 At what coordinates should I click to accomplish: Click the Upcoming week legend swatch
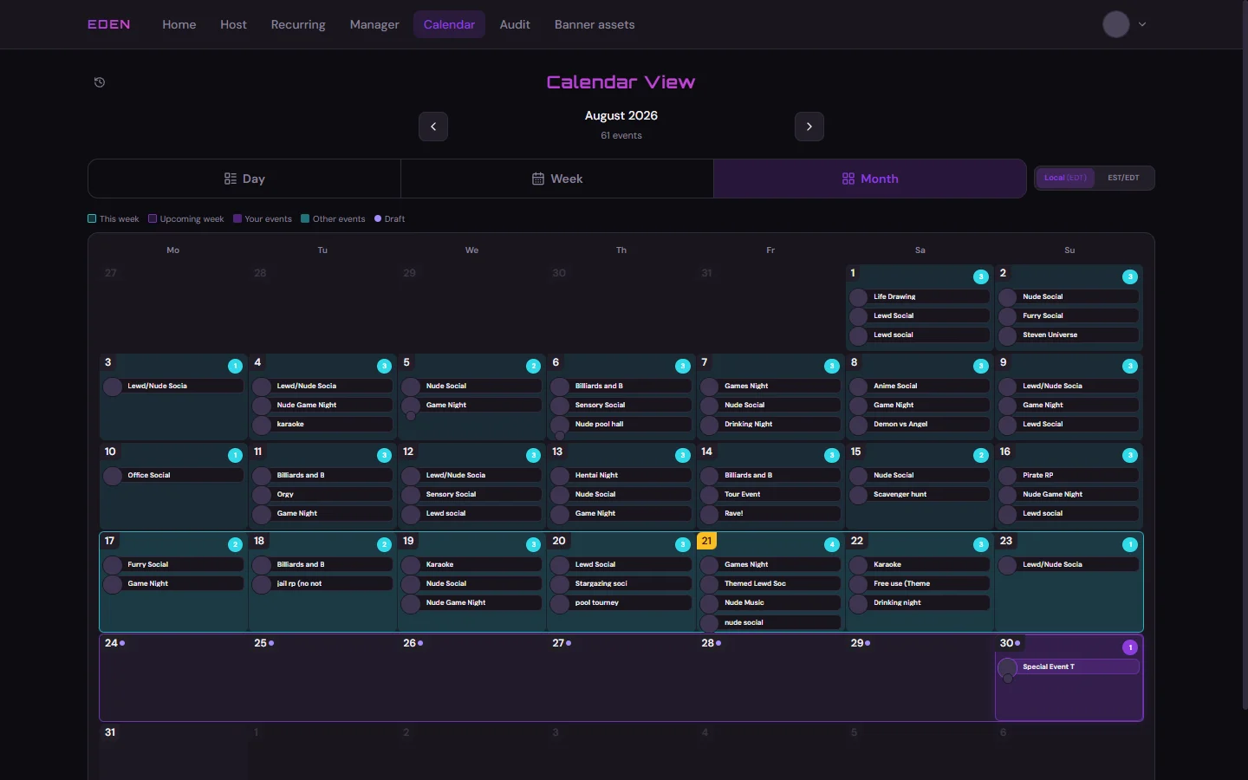pos(153,218)
